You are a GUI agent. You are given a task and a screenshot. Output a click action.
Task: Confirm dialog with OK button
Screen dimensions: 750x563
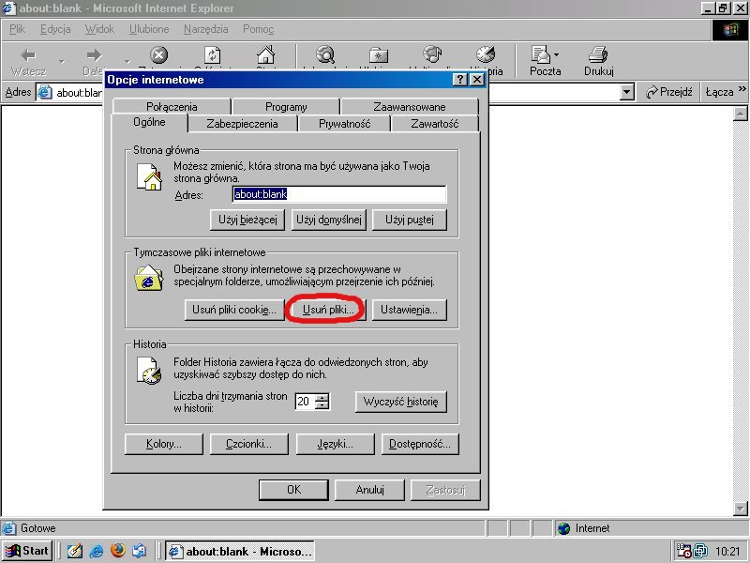(293, 490)
